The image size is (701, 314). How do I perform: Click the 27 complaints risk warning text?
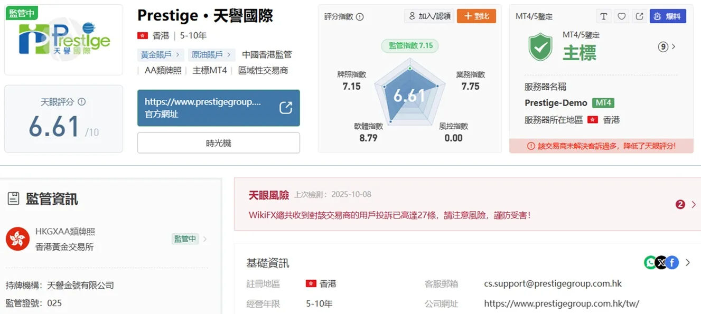pos(390,215)
